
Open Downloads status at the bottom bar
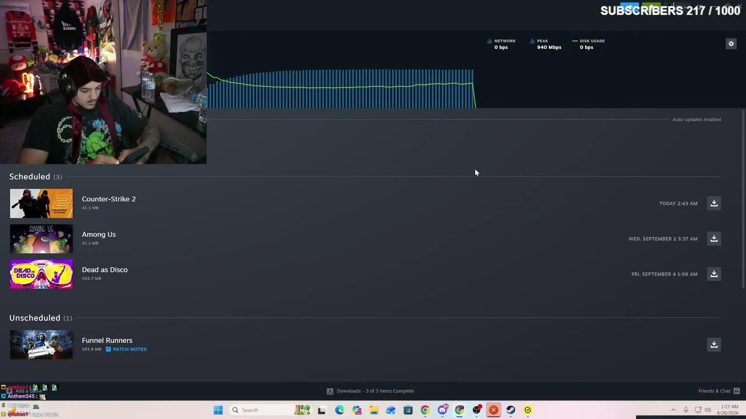click(370, 391)
